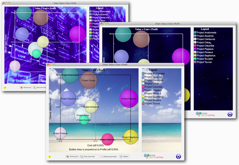
Task: Click the Project Columbia pink bubble
Action: (108, 139)
